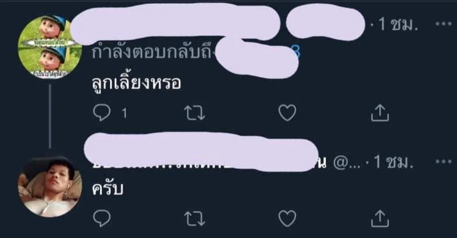The height and width of the screenshot is (238, 457).
Task: Open the reply text "ครับ"
Action: coord(107,188)
